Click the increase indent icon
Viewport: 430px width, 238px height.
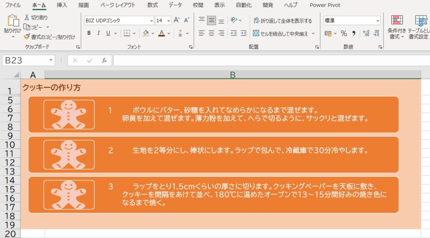tap(244, 34)
